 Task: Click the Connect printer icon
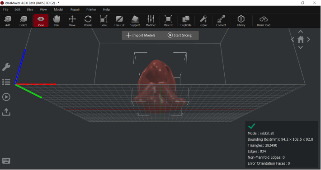point(221,21)
